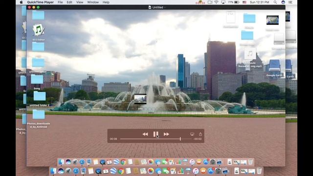
Task: Click the Siri icon in the menu bar
Action: tap(283, 2)
